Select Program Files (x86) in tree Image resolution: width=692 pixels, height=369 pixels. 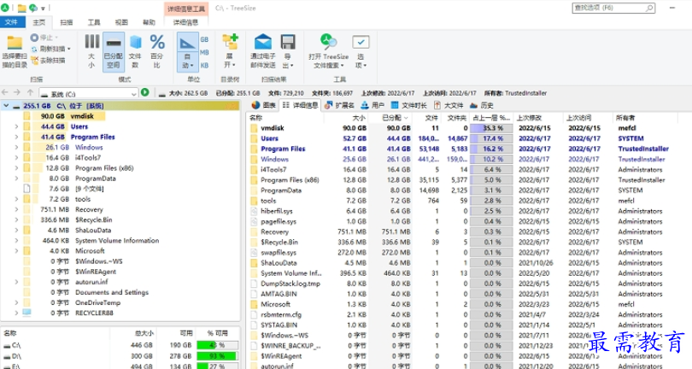point(104,167)
